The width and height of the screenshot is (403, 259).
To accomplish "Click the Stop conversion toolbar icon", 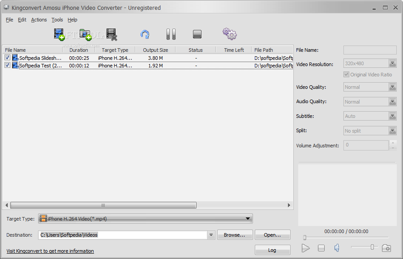I will (197, 34).
